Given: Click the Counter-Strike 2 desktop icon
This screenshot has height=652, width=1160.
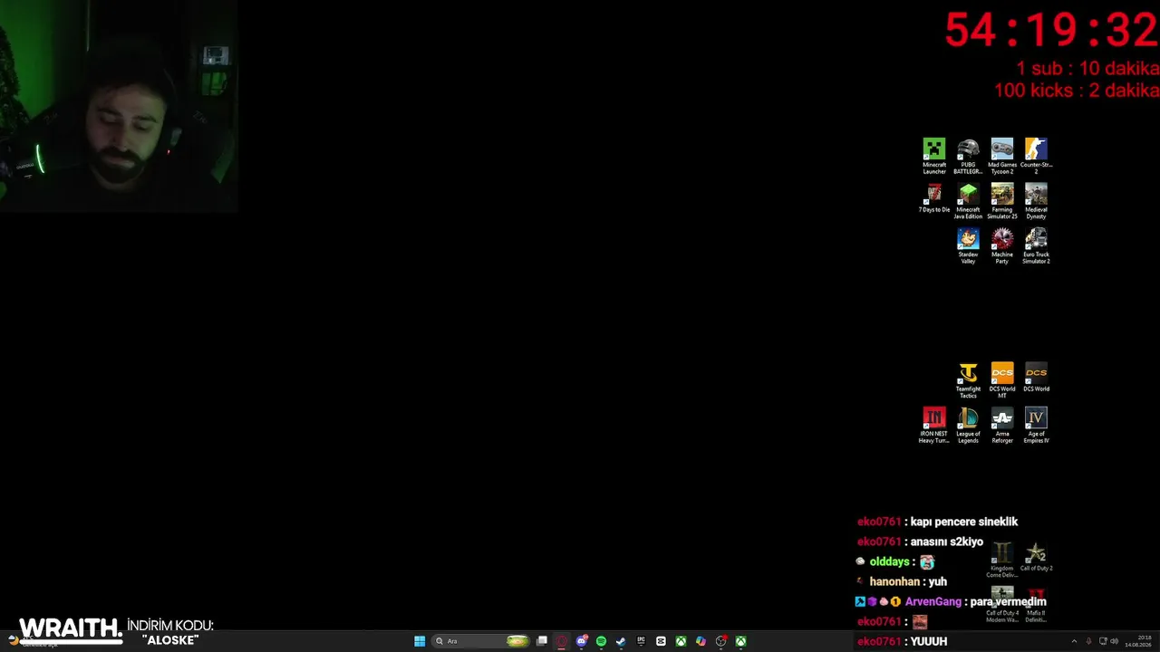Looking at the screenshot, I should click(x=1036, y=156).
